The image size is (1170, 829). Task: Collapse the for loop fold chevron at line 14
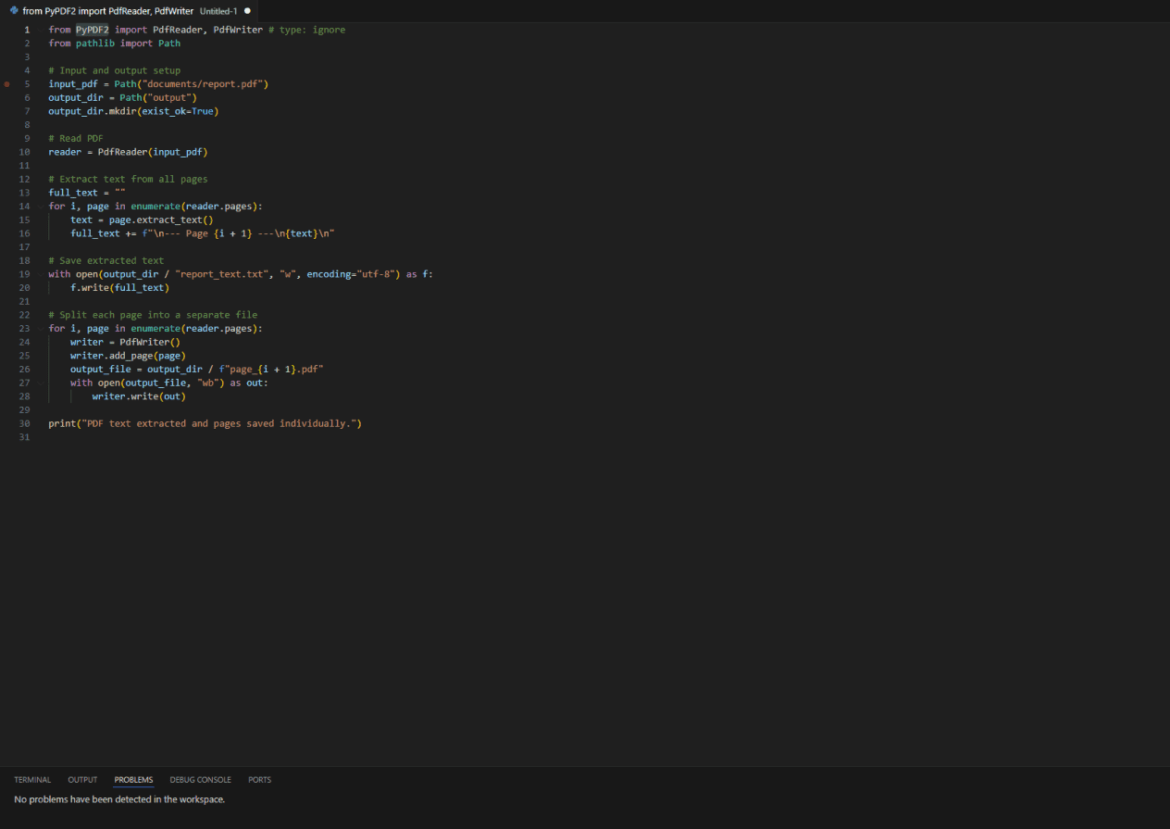tap(41, 207)
